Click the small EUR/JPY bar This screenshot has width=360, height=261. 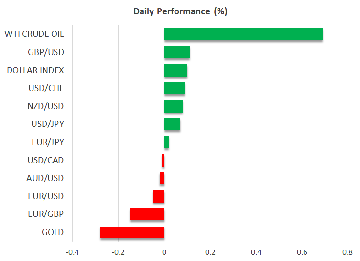[166, 142]
